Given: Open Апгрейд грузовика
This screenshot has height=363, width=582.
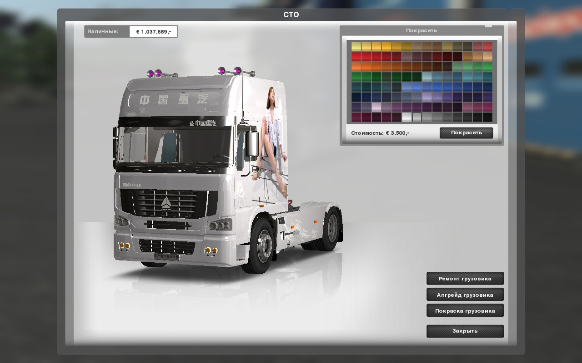Looking at the screenshot, I should point(465,294).
